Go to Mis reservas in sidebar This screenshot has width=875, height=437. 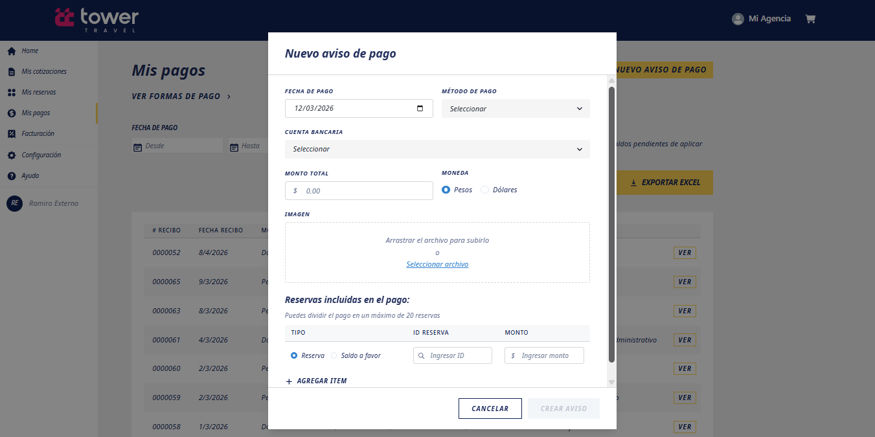[x=39, y=93]
